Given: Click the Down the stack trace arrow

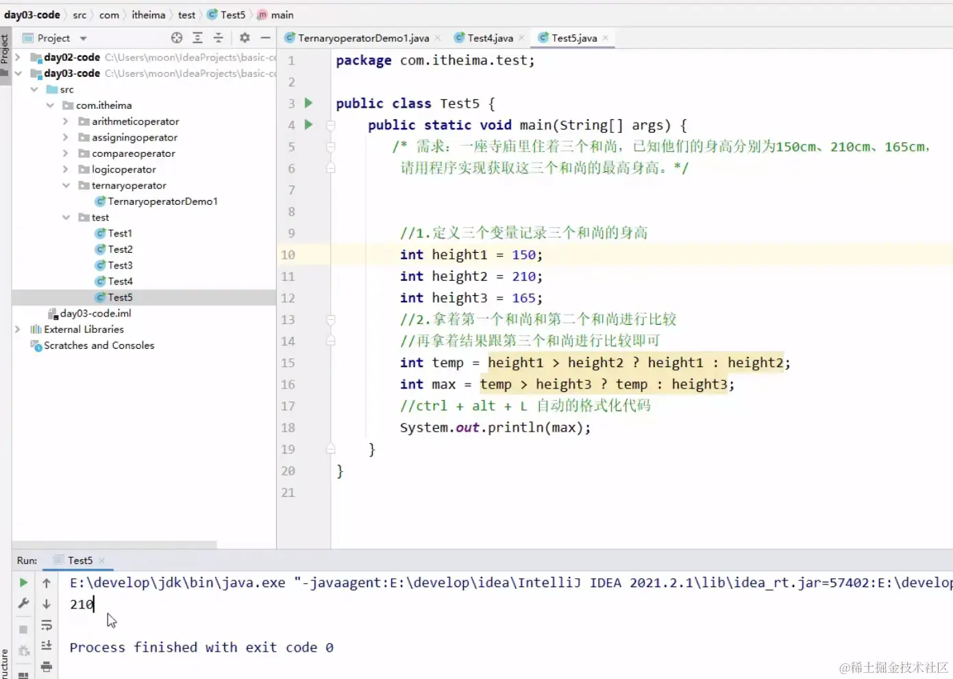Looking at the screenshot, I should (47, 604).
